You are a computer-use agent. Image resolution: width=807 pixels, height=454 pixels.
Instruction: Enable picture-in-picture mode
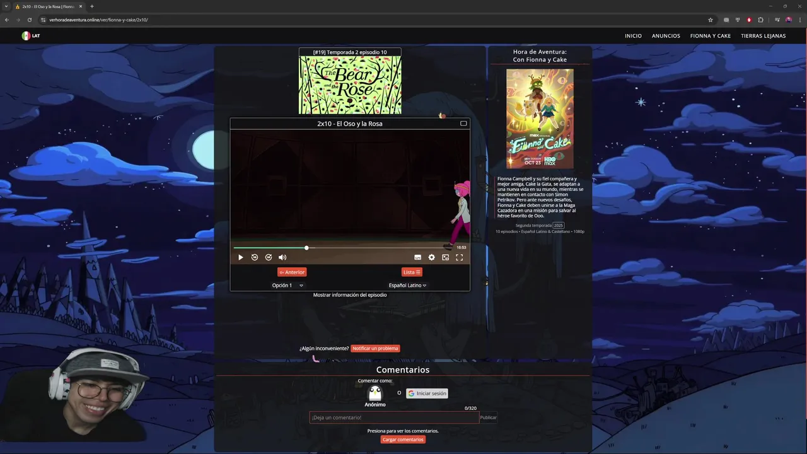point(445,257)
